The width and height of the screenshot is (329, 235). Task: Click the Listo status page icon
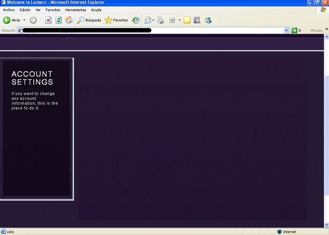(x=3, y=231)
